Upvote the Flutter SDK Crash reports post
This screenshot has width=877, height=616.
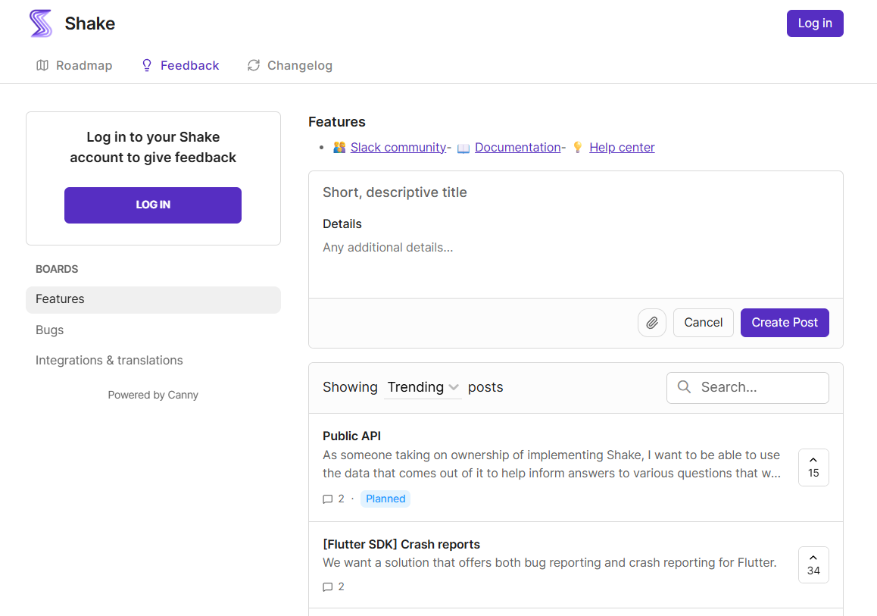coord(813,564)
